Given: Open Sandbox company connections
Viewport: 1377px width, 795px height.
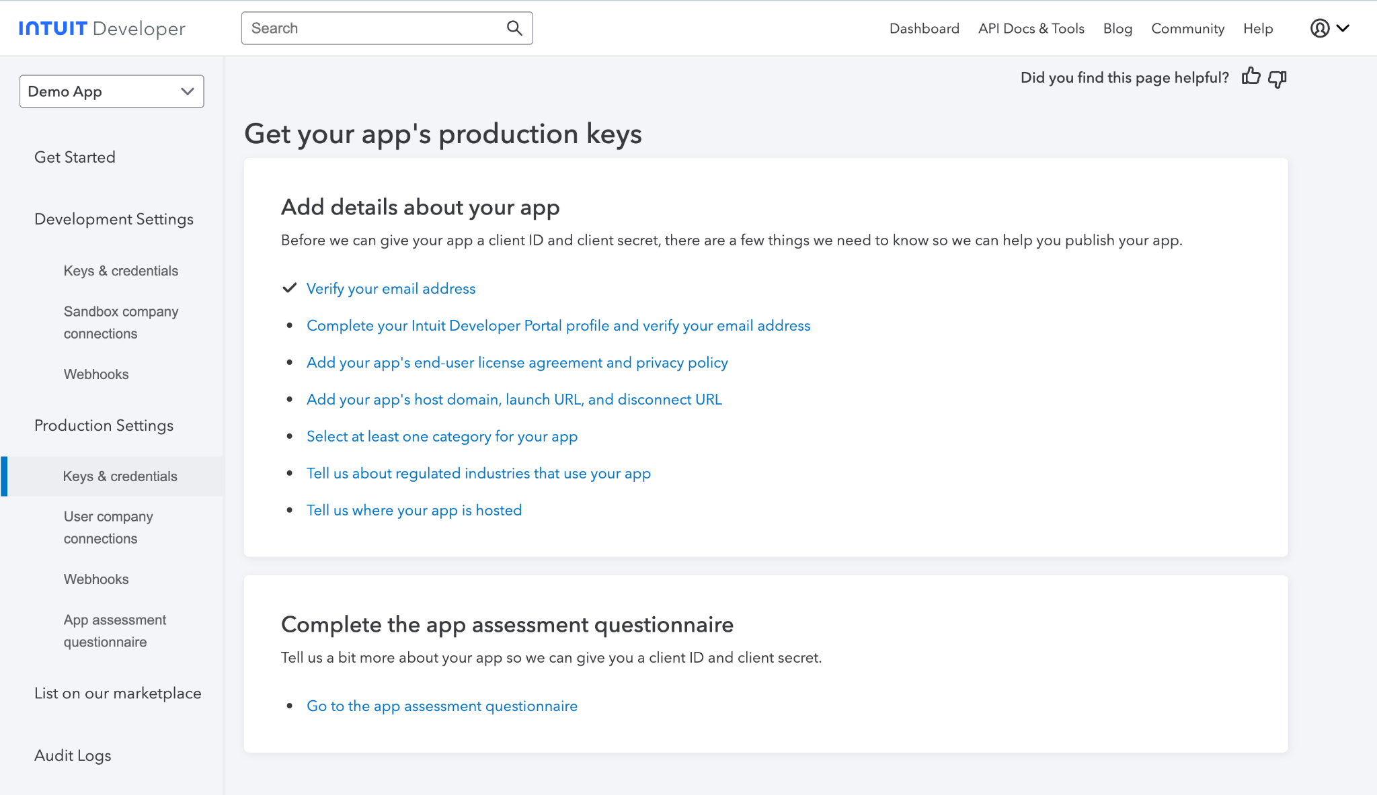Looking at the screenshot, I should coord(121,323).
